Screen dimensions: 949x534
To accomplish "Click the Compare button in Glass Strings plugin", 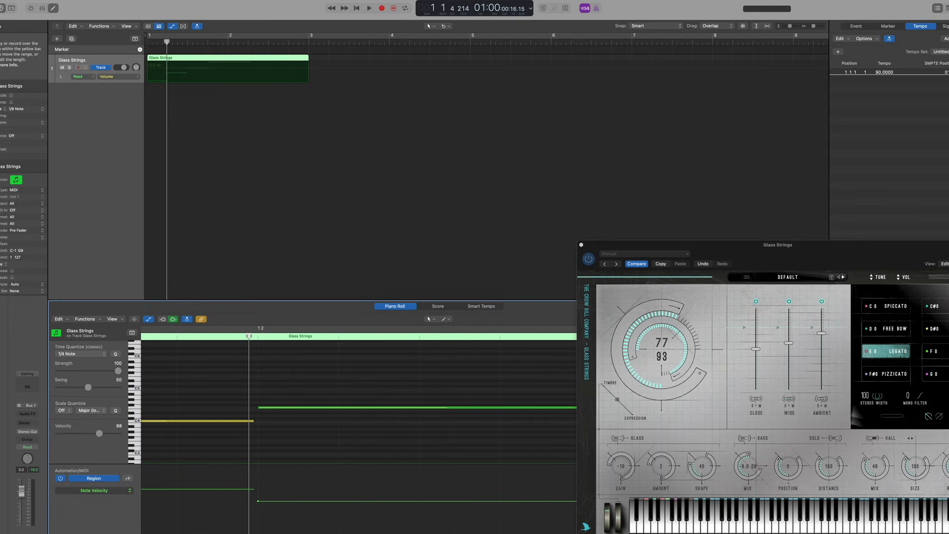I will pos(637,264).
